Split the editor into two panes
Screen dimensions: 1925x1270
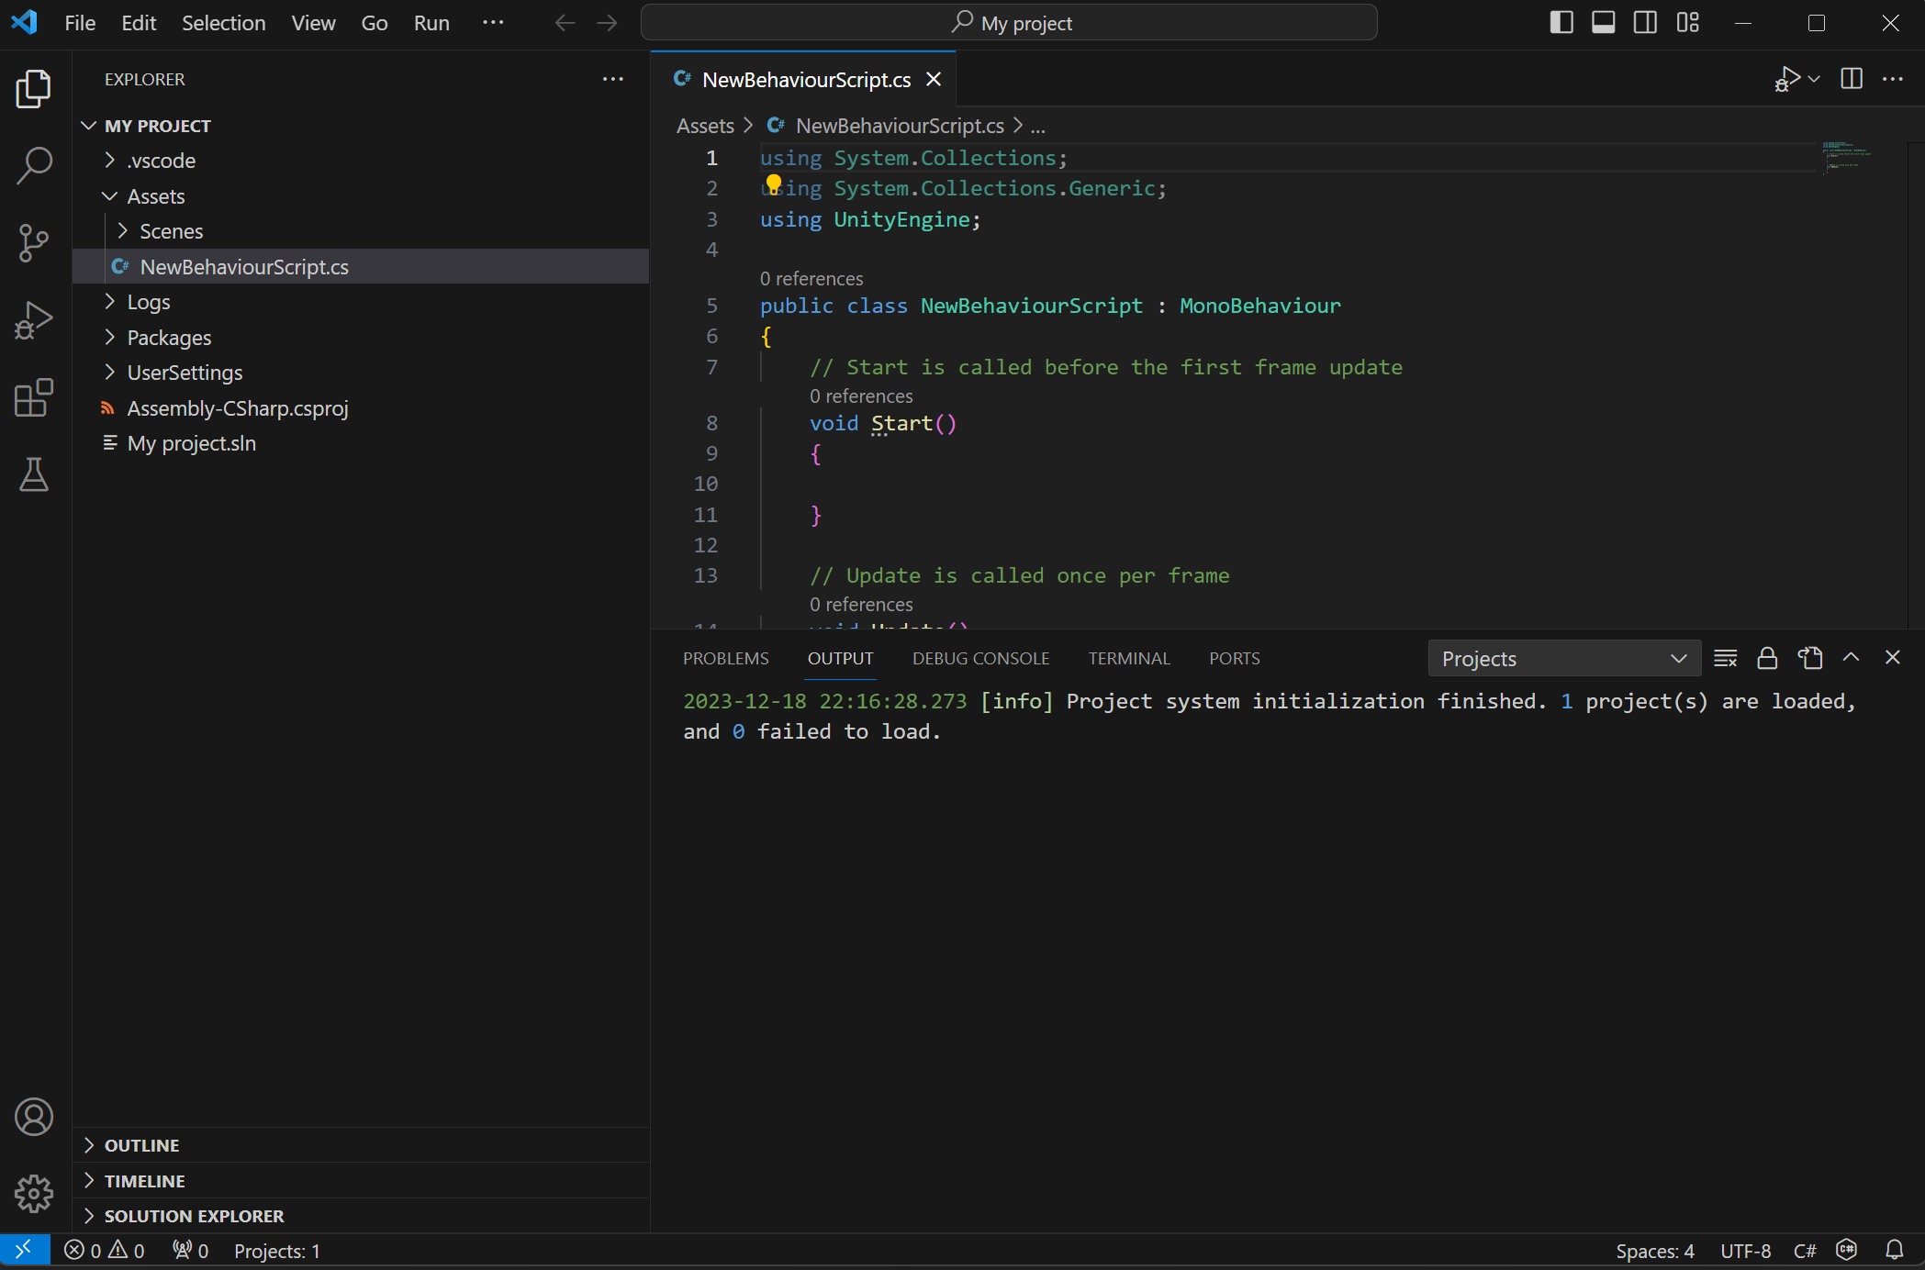(x=1851, y=79)
